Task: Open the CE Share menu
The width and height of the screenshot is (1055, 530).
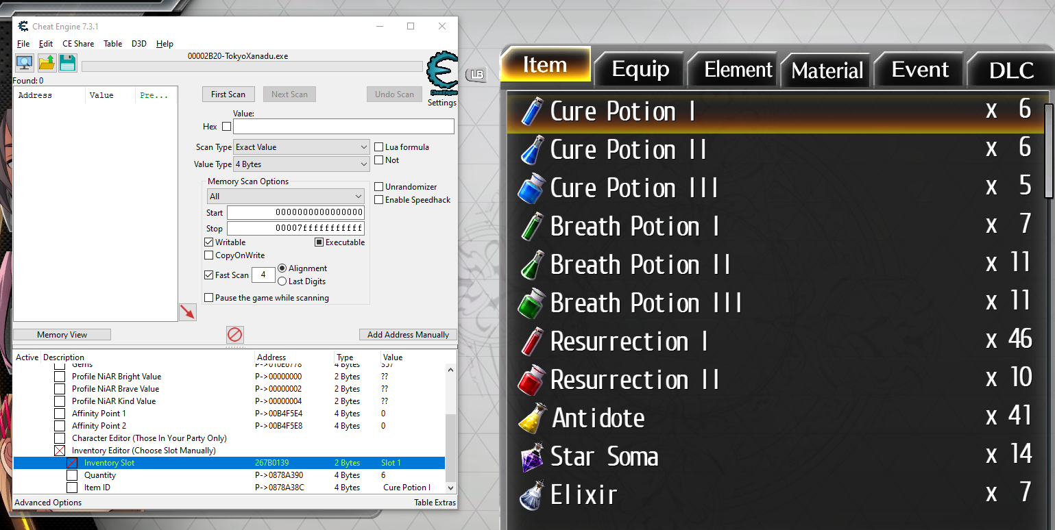Action: (78, 43)
